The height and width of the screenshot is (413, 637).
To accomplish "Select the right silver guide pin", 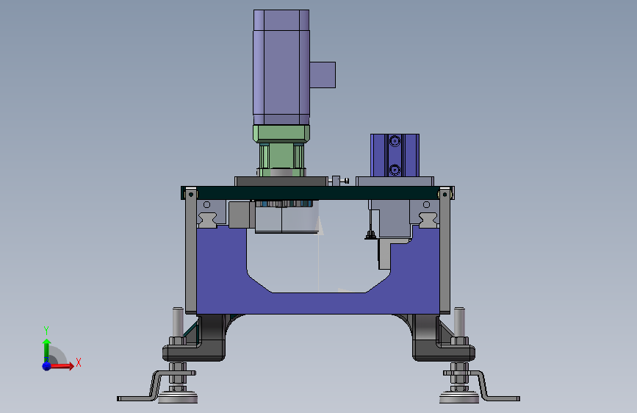I will click(x=459, y=322).
